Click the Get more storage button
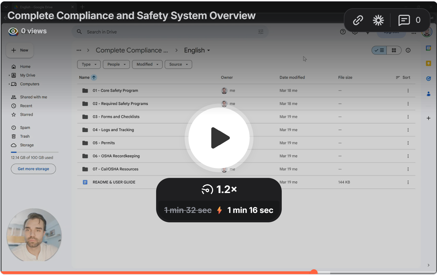 click(33, 169)
